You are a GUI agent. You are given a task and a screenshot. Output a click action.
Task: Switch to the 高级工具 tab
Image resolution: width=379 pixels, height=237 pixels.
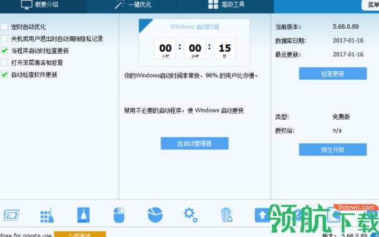pyautogui.click(x=227, y=6)
